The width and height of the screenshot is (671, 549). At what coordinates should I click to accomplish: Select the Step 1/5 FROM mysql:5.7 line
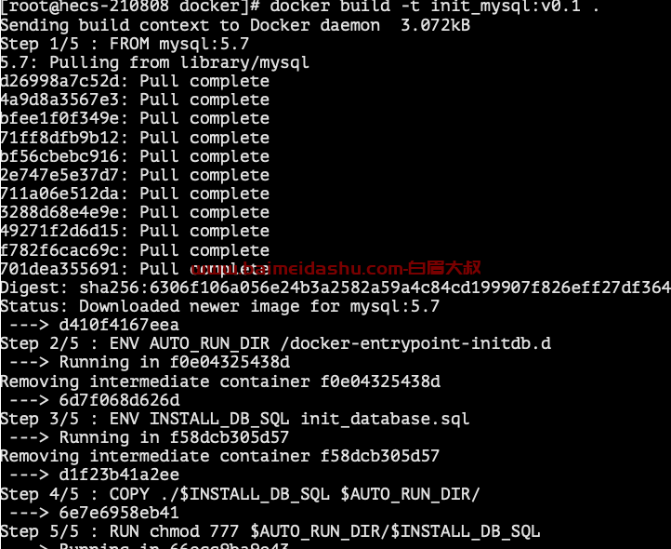(x=125, y=44)
